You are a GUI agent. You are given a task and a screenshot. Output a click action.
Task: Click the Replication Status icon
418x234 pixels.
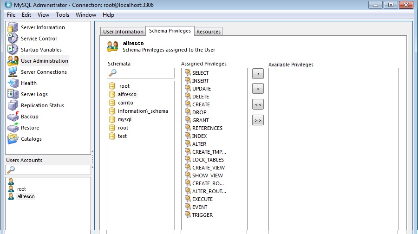click(x=13, y=105)
